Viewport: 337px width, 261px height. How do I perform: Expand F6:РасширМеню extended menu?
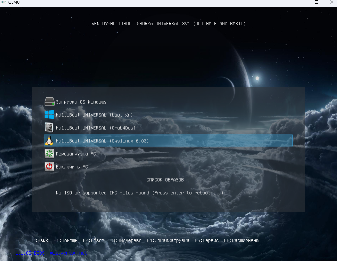pyautogui.click(x=241, y=240)
